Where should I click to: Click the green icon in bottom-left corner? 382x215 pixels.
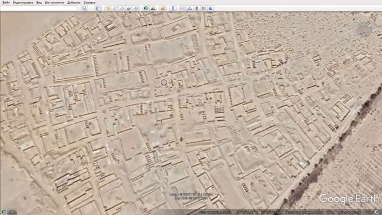(x=4, y=212)
